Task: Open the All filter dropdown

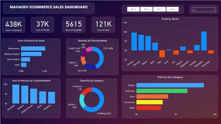Action: [204, 10]
